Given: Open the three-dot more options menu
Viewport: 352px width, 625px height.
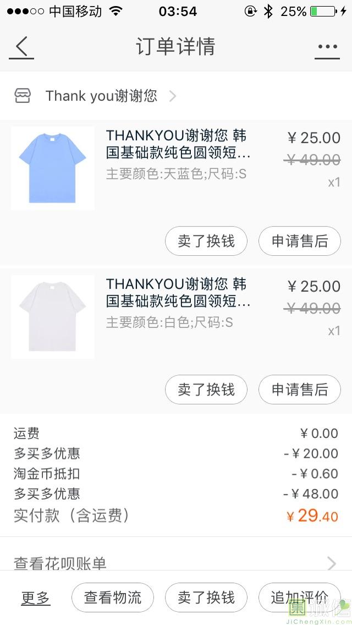Looking at the screenshot, I should point(327,47).
